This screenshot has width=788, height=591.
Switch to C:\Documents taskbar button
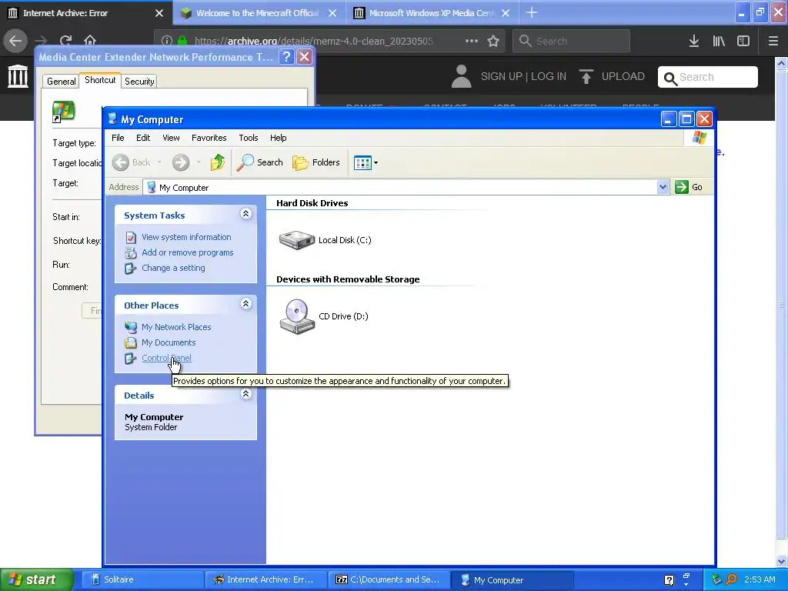(389, 579)
